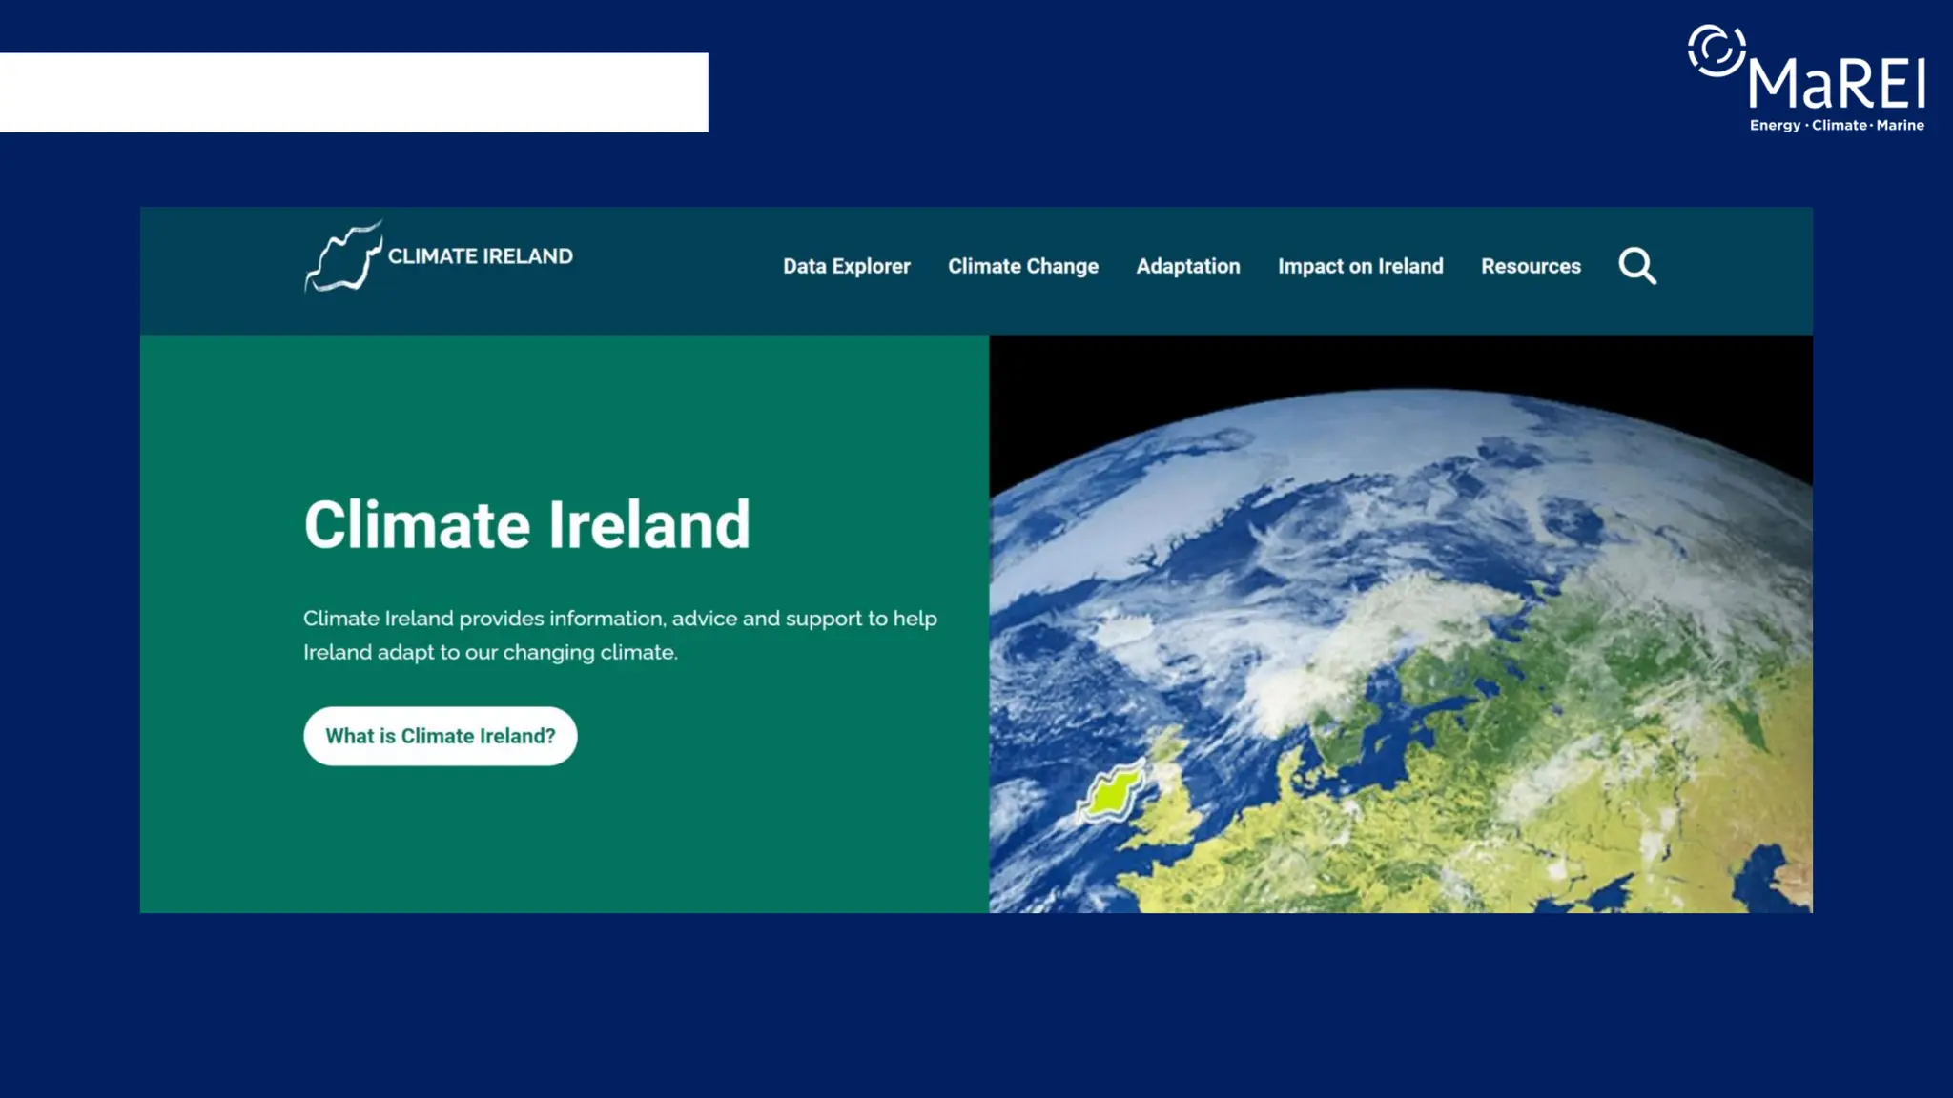Click the Ireland outline logo icon
The height and width of the screenshot is (1098, 1953).
coord(343,257)
